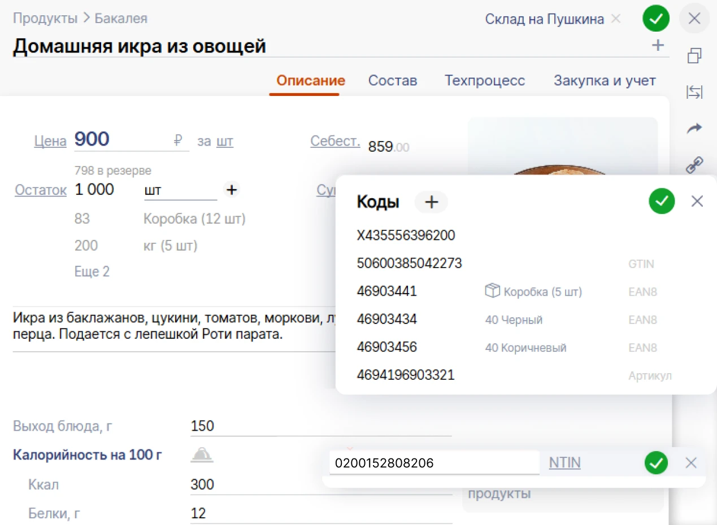The image size is (717, 525).
Task: Click the plus next to the product title
Action: [657, 45]
